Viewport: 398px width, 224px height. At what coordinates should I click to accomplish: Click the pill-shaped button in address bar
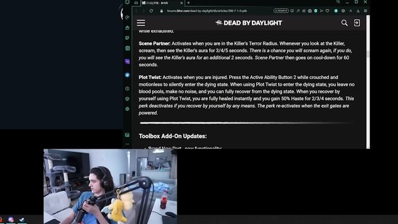281,11
